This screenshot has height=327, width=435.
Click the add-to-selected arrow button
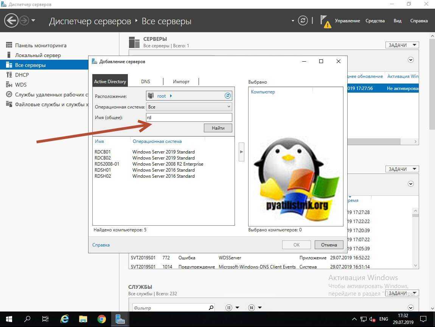coord(241,152)
